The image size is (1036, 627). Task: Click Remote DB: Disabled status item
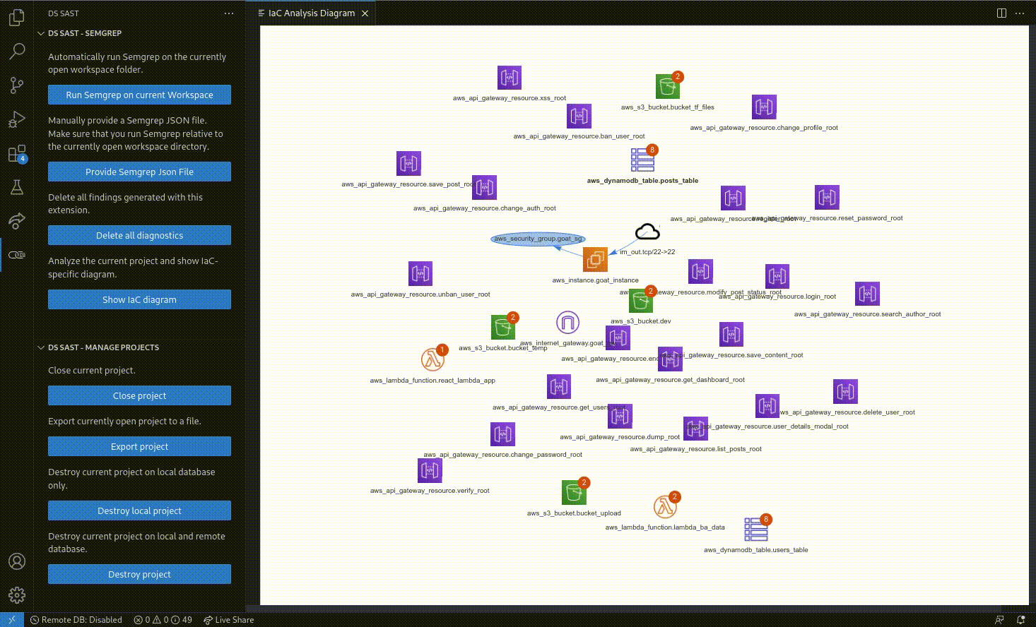pos(76,620)
